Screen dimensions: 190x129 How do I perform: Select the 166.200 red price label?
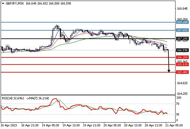[182, 57]
